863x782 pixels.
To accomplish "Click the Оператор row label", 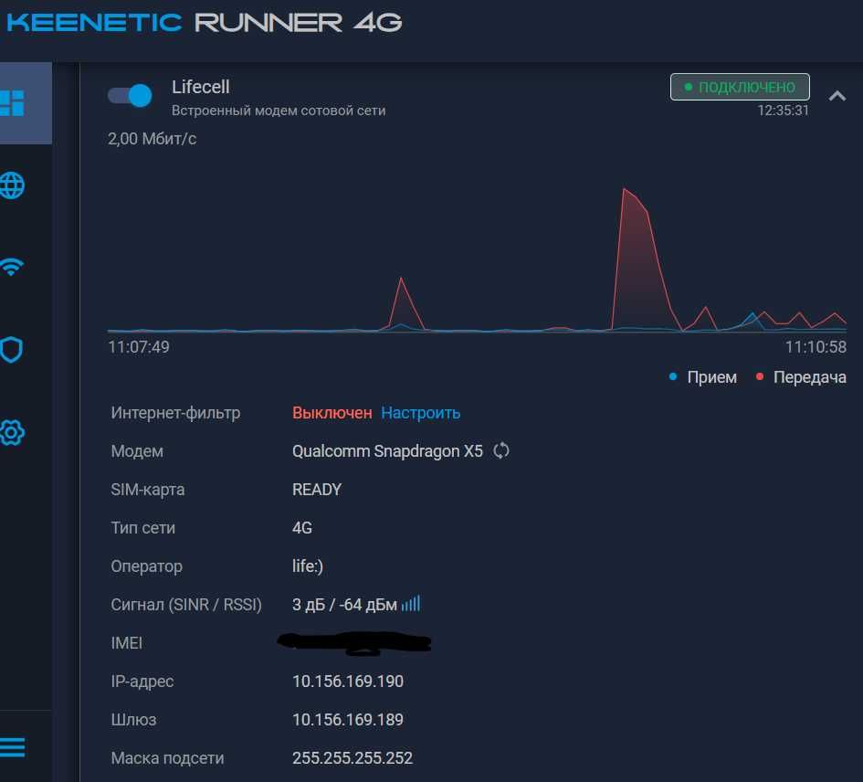I will pos(146,566).
